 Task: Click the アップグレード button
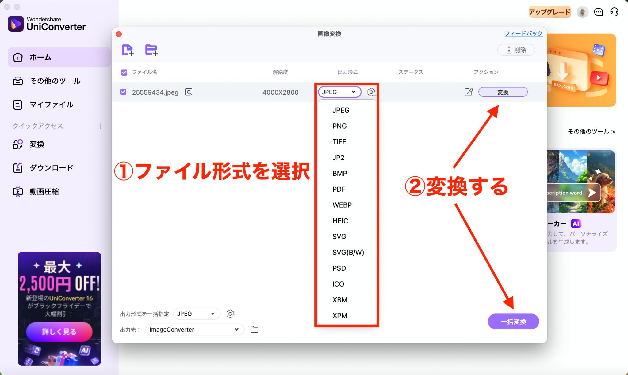(x=549, y=12)
